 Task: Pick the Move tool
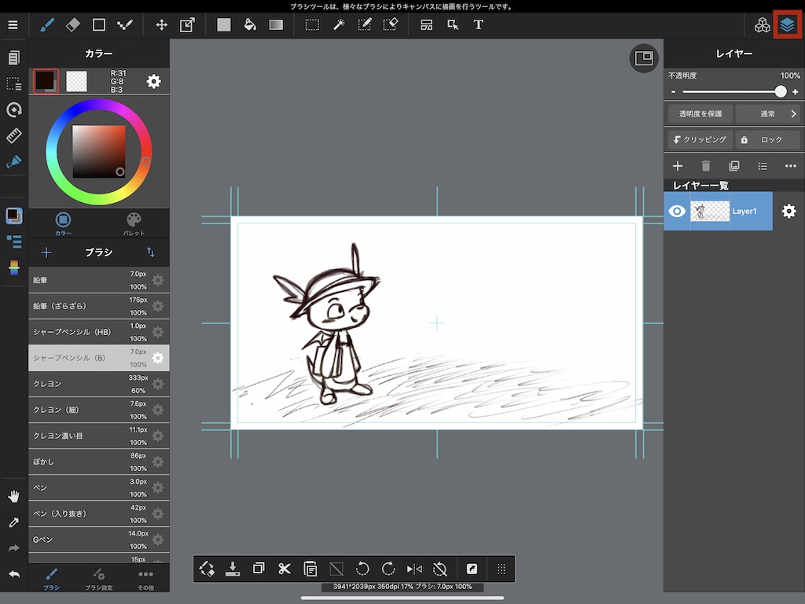161,24
